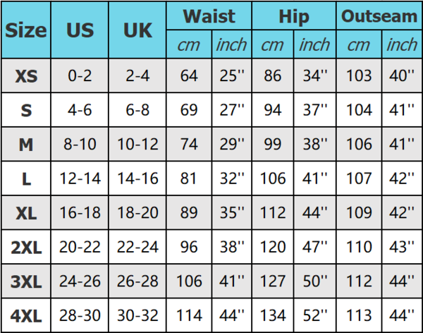Select US size 0-2 cell

click(x=80, y=76)
